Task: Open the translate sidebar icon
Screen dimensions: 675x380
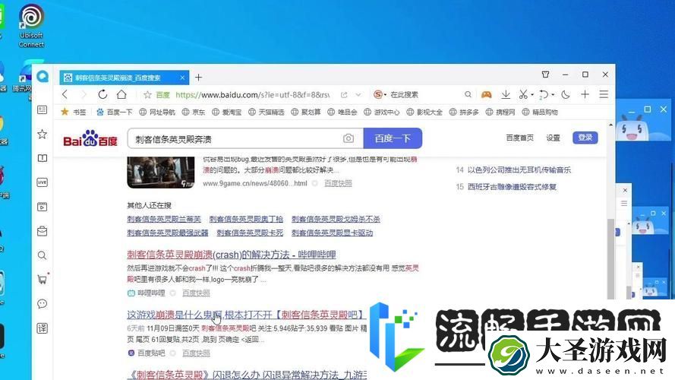Action: coord(43,328)
